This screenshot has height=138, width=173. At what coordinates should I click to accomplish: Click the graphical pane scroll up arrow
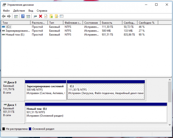click(x=170, y=80)
